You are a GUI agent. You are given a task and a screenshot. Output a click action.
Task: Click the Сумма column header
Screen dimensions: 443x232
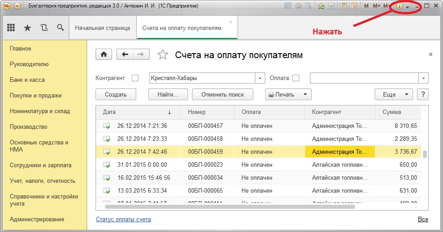(x=398, y=112)
